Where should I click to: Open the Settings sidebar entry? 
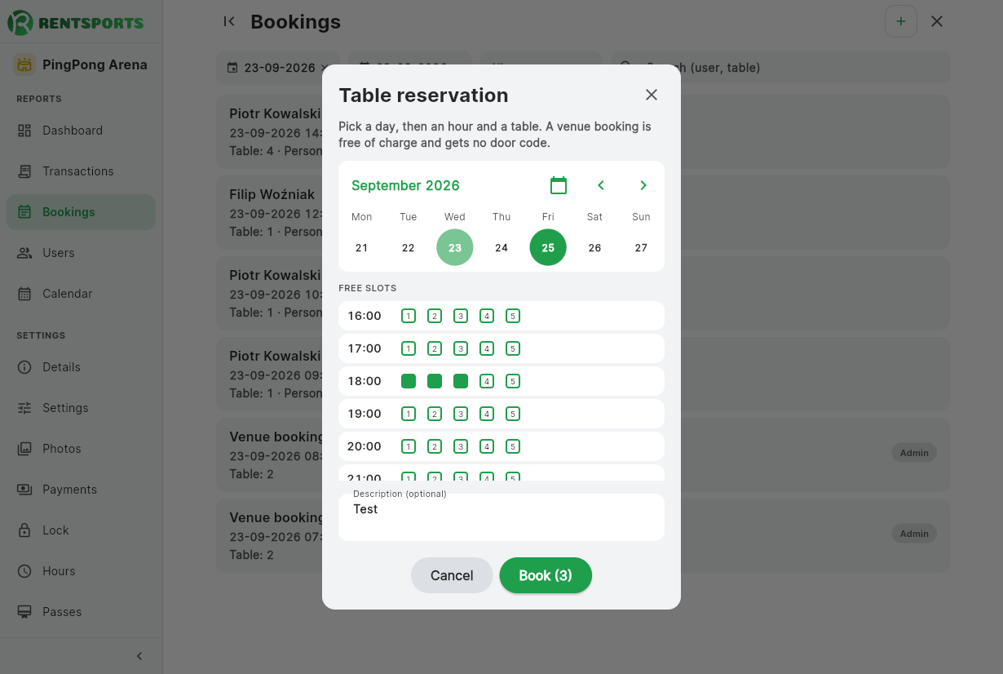click(x=82, y=408)
